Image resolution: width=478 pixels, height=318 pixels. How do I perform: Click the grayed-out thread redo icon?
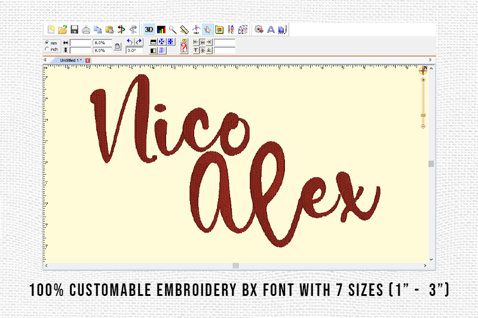133,29
